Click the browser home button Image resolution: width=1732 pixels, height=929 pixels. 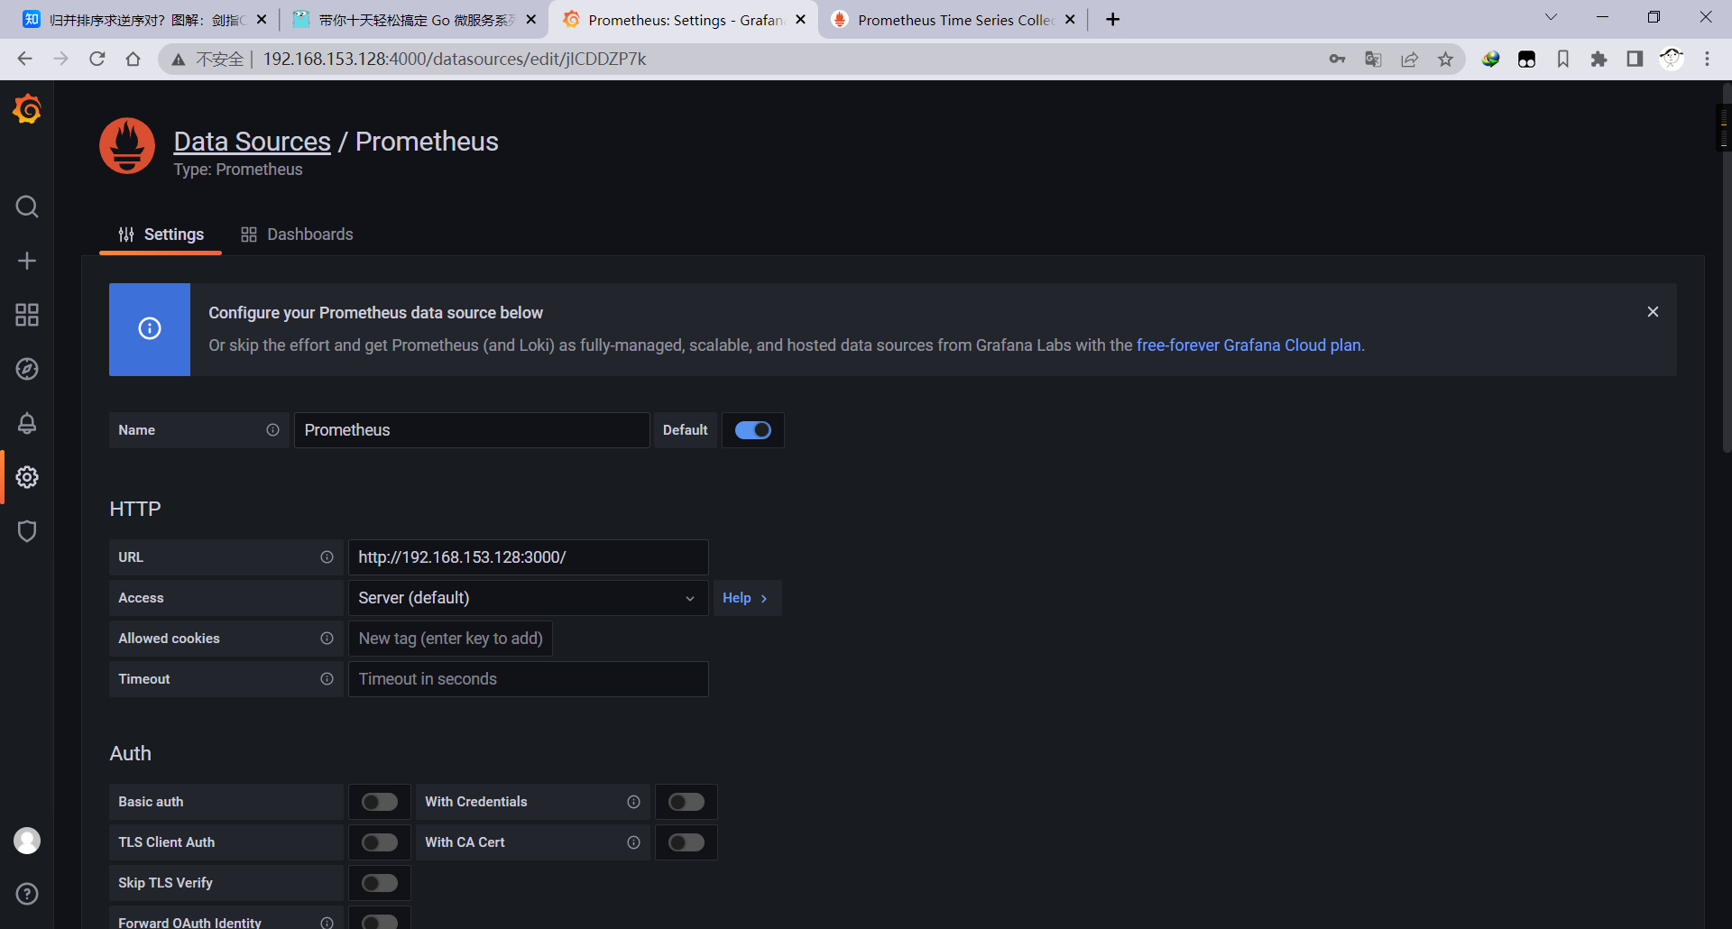click(x=134, y=59)
